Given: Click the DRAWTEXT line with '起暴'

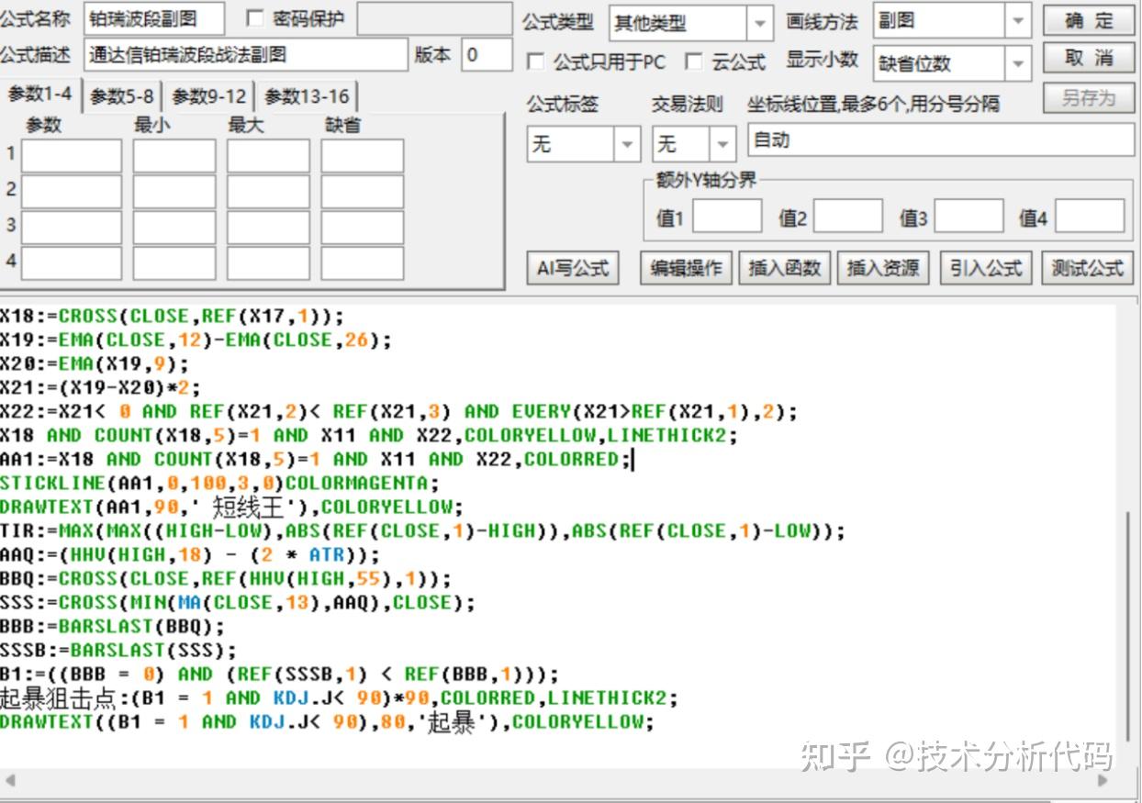Looking at the screenshot, I should coord(327,722).
